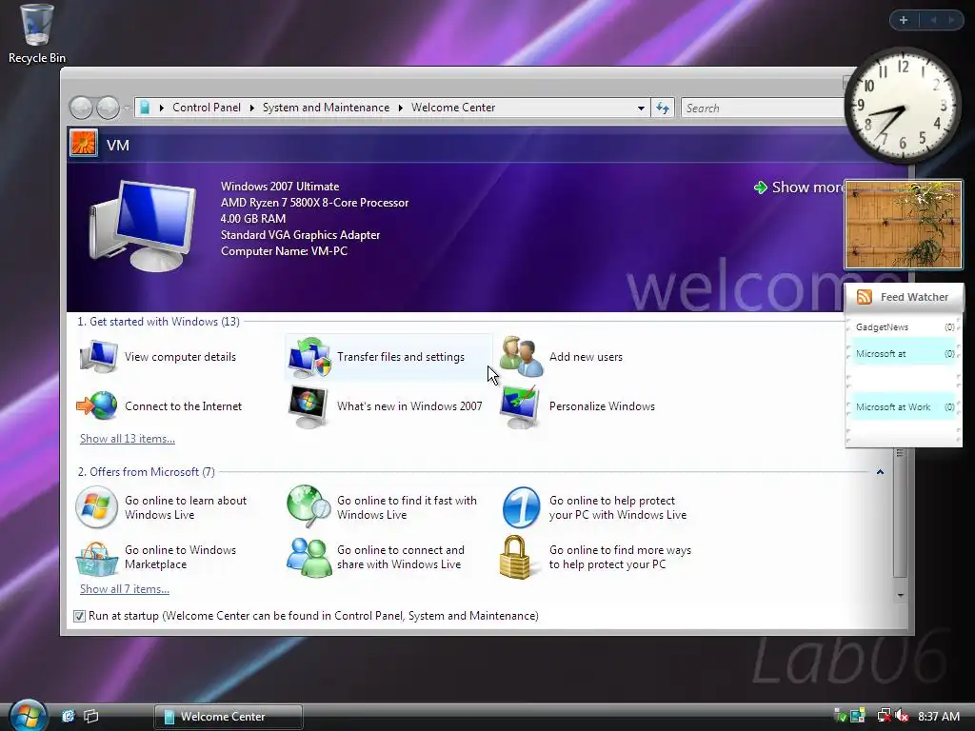The width and height of the screenshot is (975, 731).
Task: Click the sidebar Add gadget plus button
Action: [x=904, y=20]
